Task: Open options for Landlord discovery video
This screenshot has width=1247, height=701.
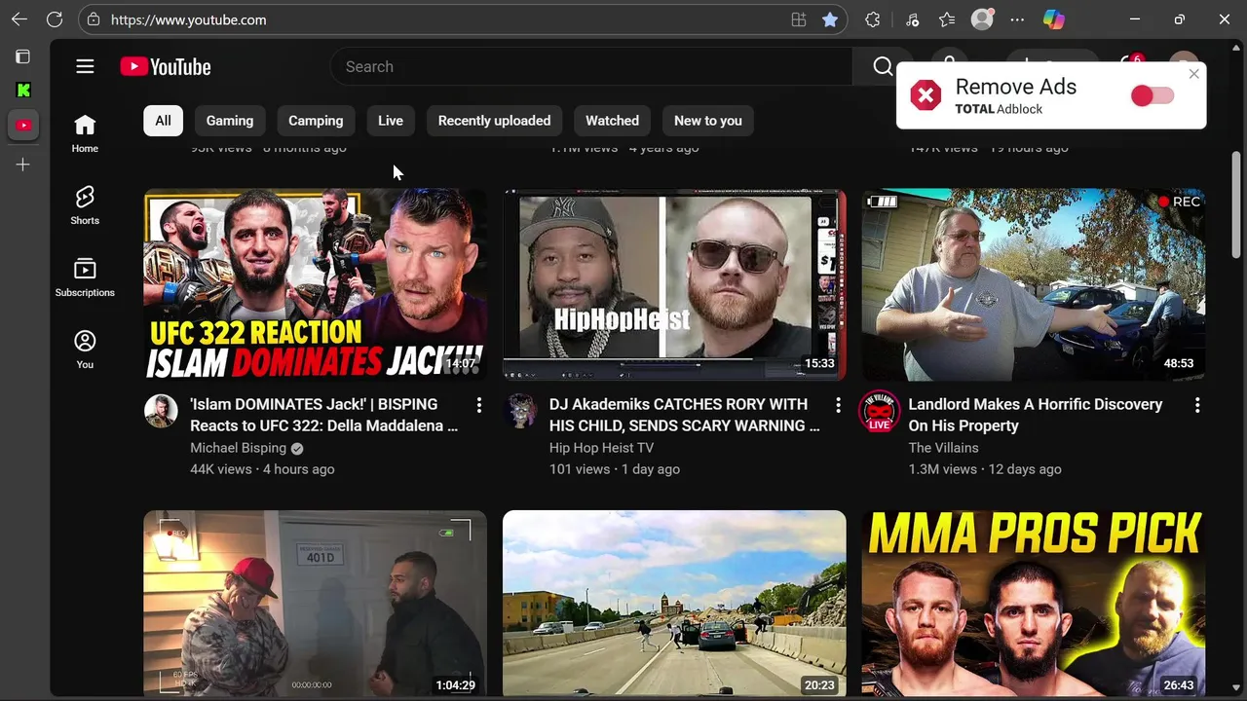Action: point(1196,405)
